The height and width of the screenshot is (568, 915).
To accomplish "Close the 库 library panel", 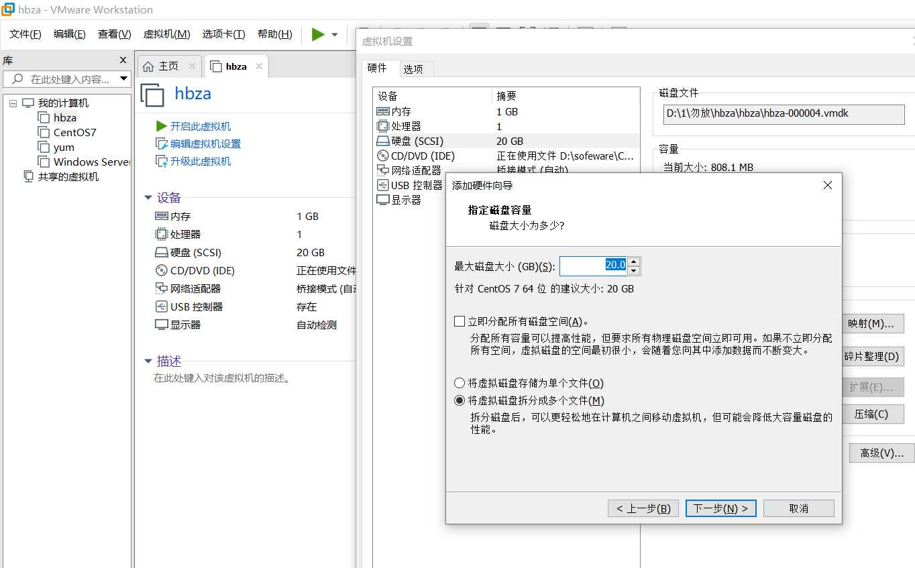I will tap(123, 60).
